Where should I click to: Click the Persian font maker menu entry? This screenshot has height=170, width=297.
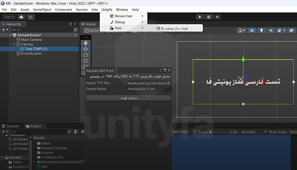[x=175, y=28]
